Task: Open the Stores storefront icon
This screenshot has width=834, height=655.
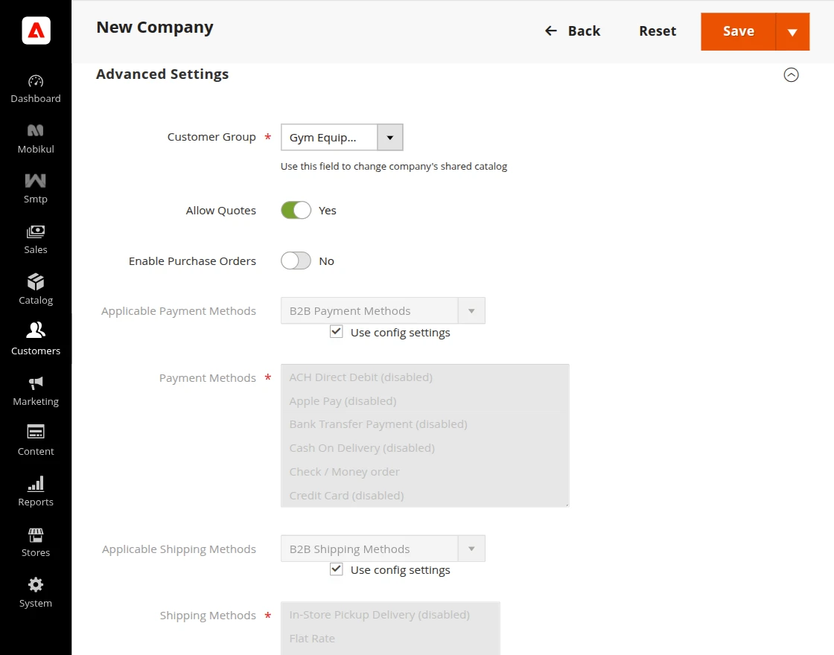Action: point(36,535)
